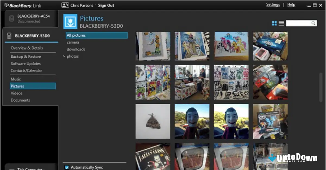Click the magnifying glass search icon
326x170 pixels.
click(314, 23)
